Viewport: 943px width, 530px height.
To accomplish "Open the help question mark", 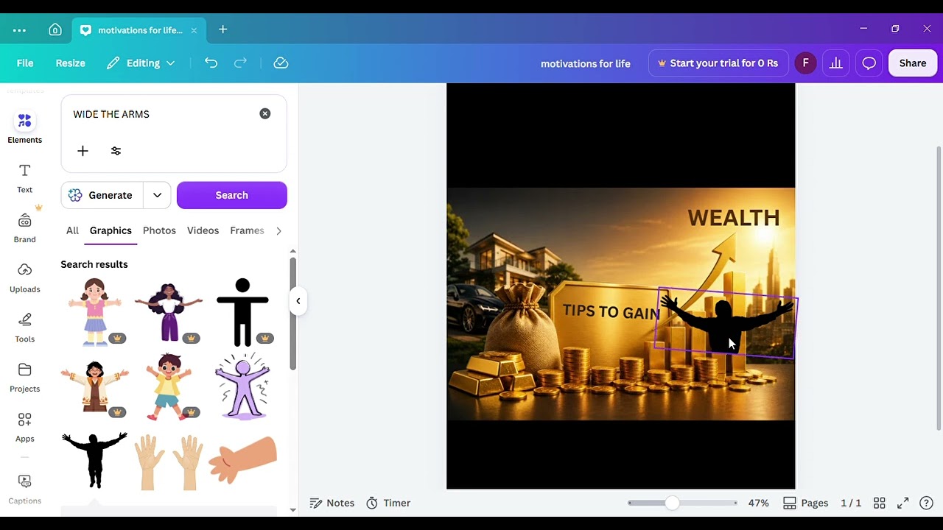I will point(926,503).
